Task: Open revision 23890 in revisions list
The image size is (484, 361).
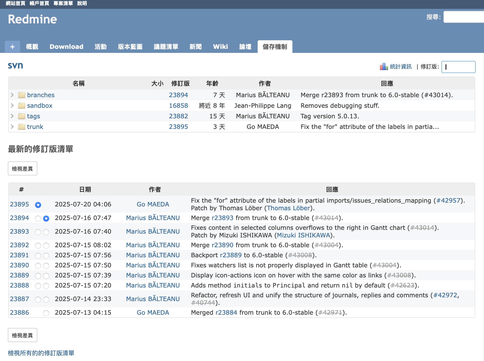Action: [x=19, y=265]
